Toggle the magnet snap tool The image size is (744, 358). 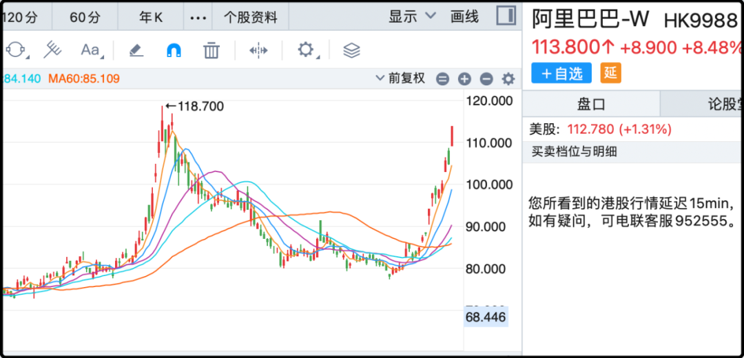pyautogui.click(x=174, y=50)
